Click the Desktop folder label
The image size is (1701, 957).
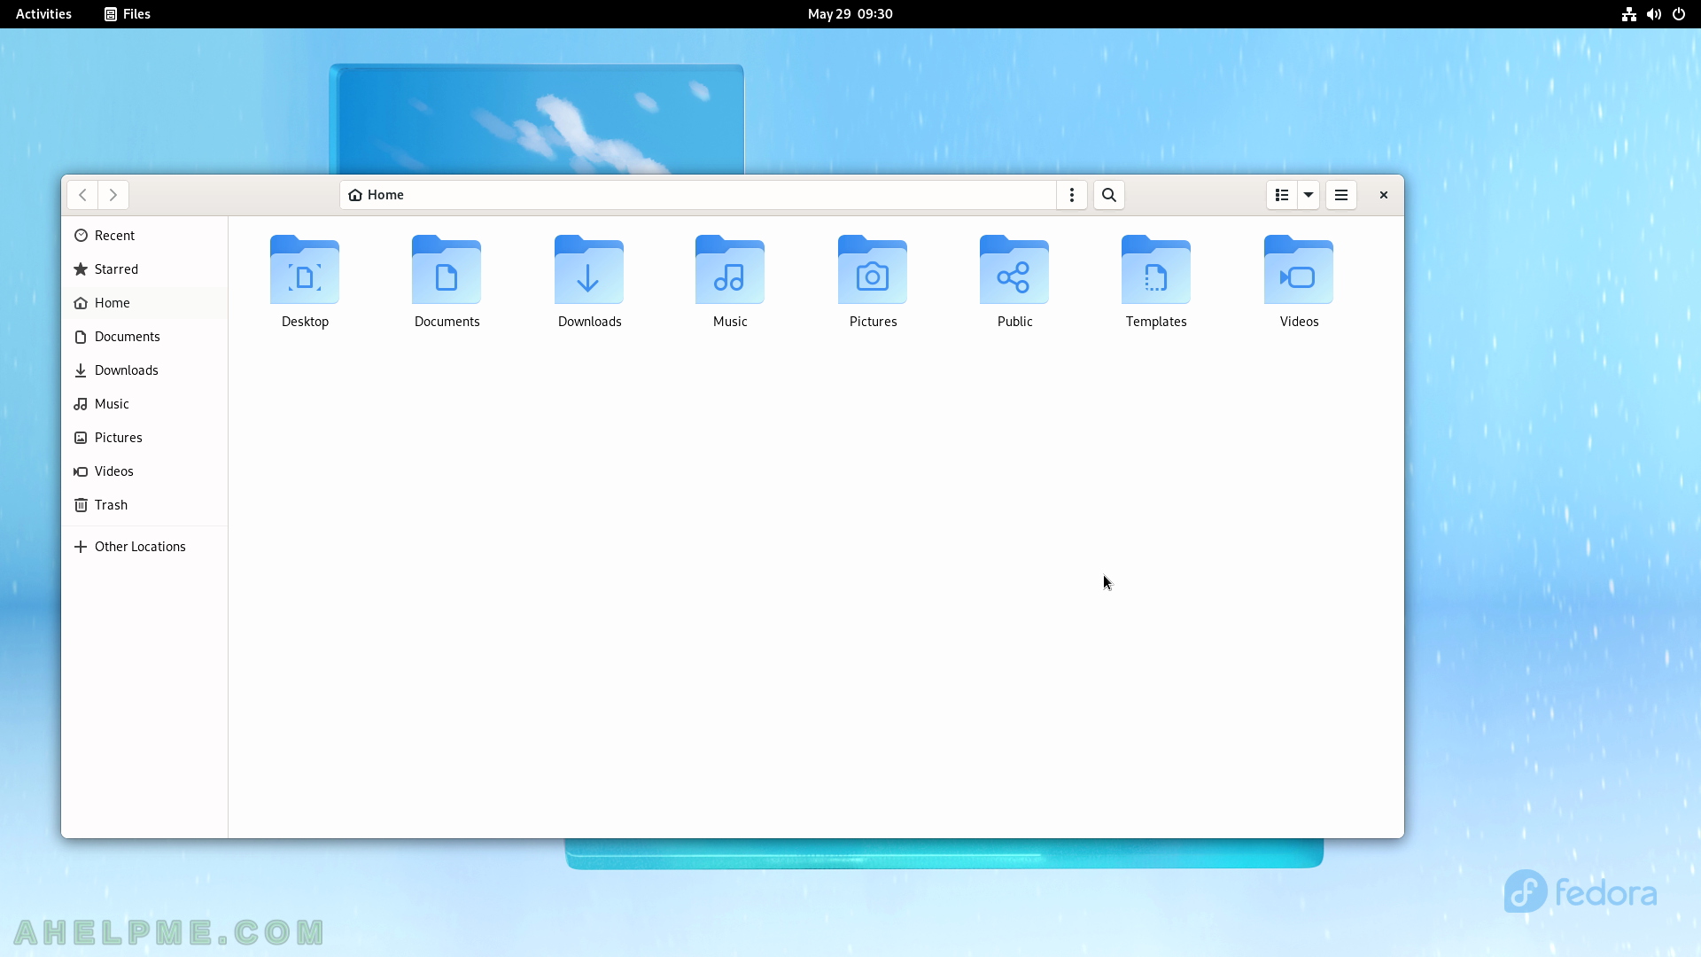(305, 322)
